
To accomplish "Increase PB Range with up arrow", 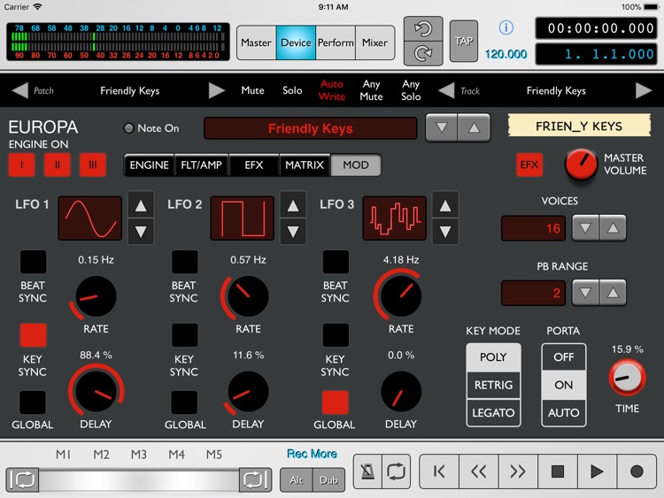I will coord(613,293).
